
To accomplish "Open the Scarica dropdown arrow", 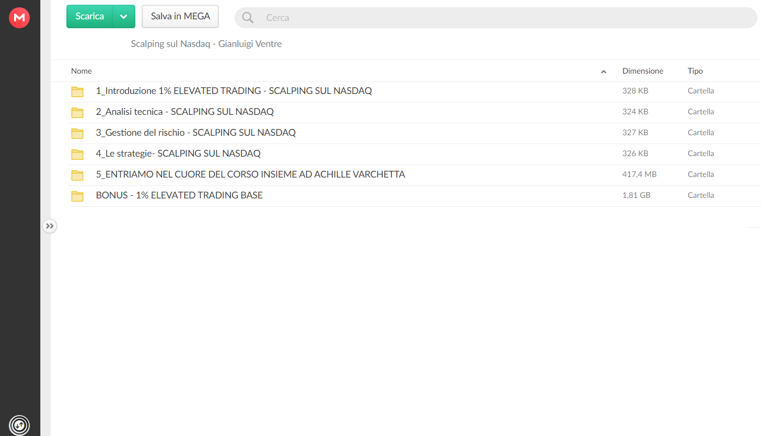I will (124, 16).
